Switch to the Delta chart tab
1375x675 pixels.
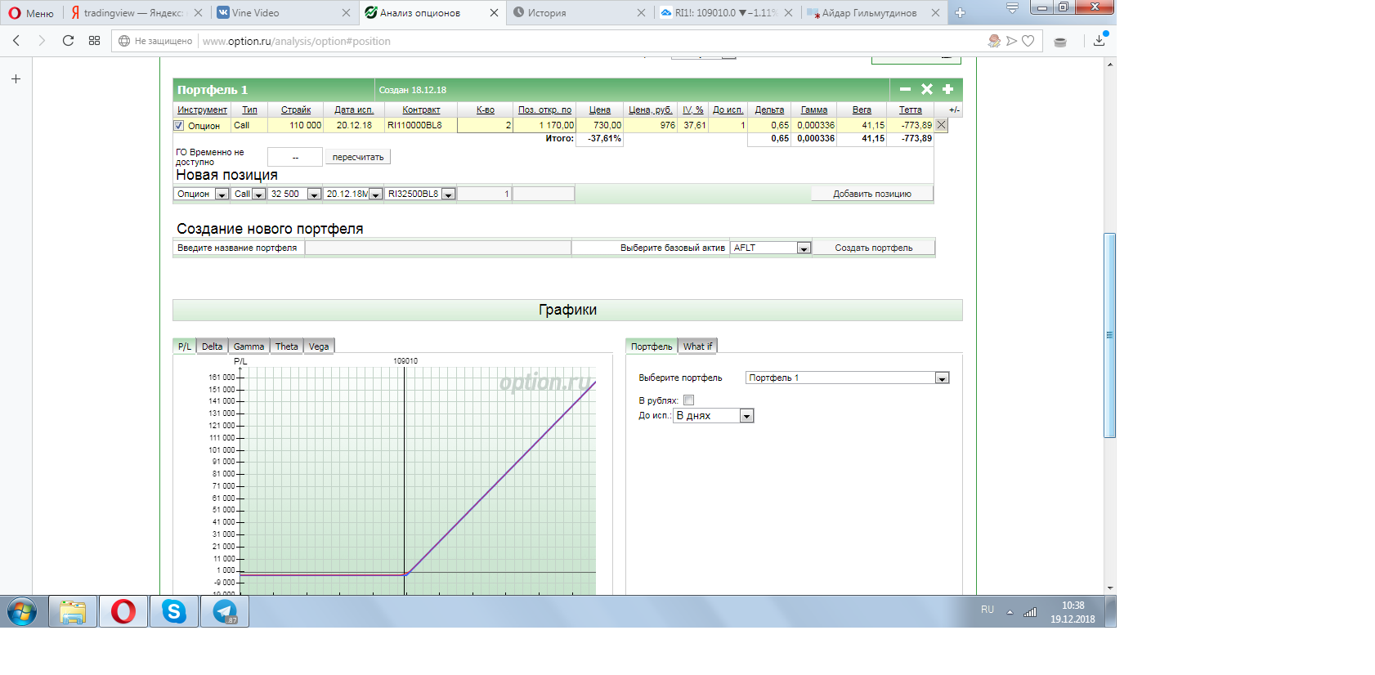[213, 346]
